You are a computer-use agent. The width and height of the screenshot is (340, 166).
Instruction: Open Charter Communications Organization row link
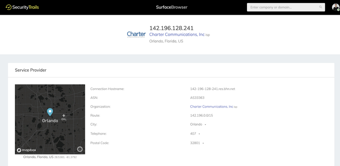pos(212,107)
